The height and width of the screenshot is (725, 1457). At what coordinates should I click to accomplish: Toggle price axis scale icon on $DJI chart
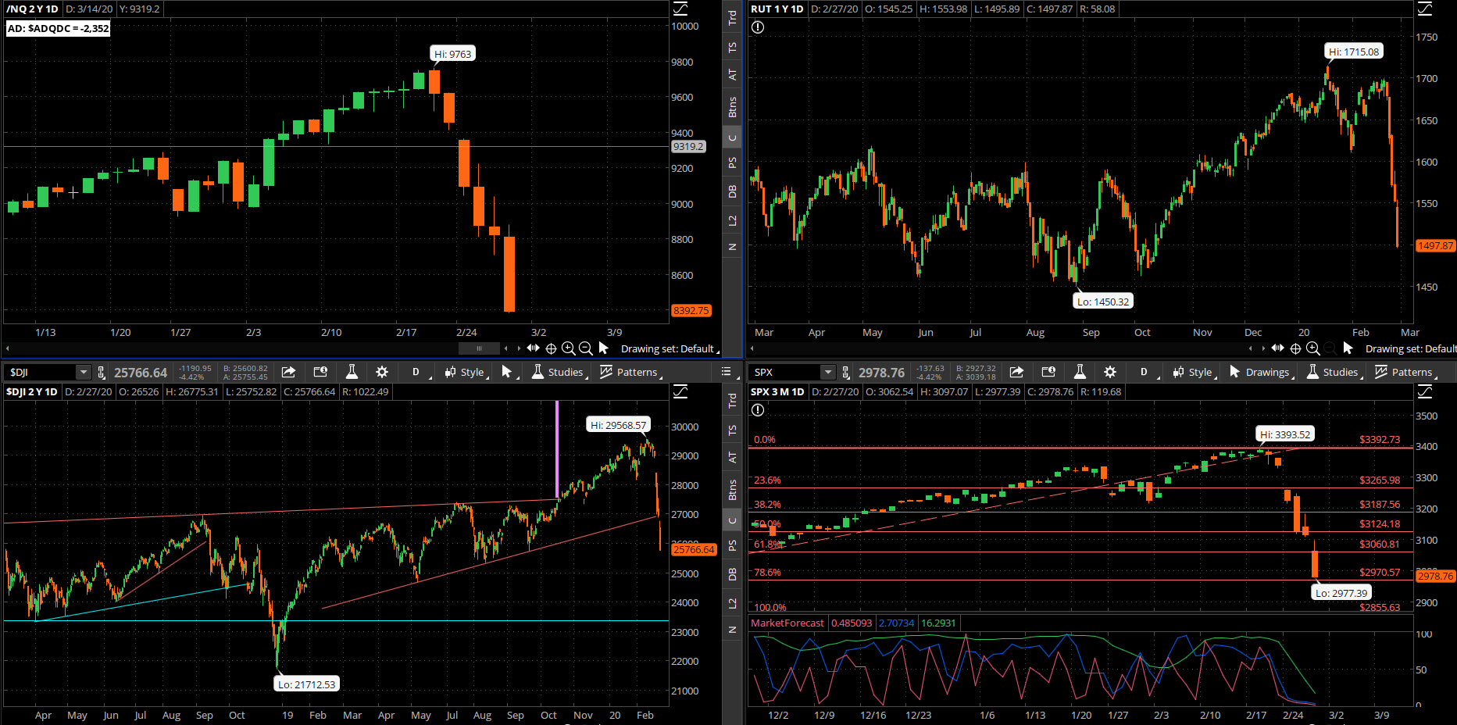(680, 391)
